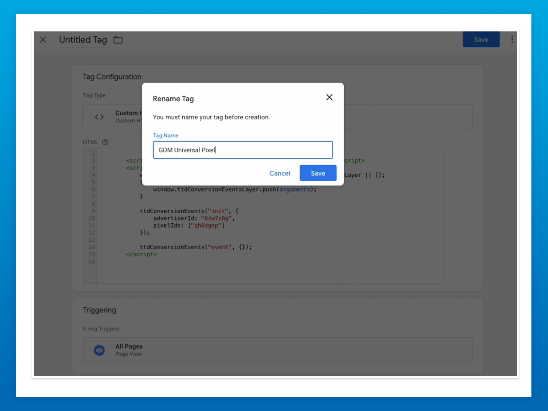Image resolution: width=548 pixels, height=411 pixels.
Task: Click the pixelIds code line
Action: coord(189,226)
